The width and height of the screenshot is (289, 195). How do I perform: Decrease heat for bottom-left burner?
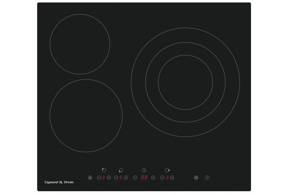click(116, 178)
